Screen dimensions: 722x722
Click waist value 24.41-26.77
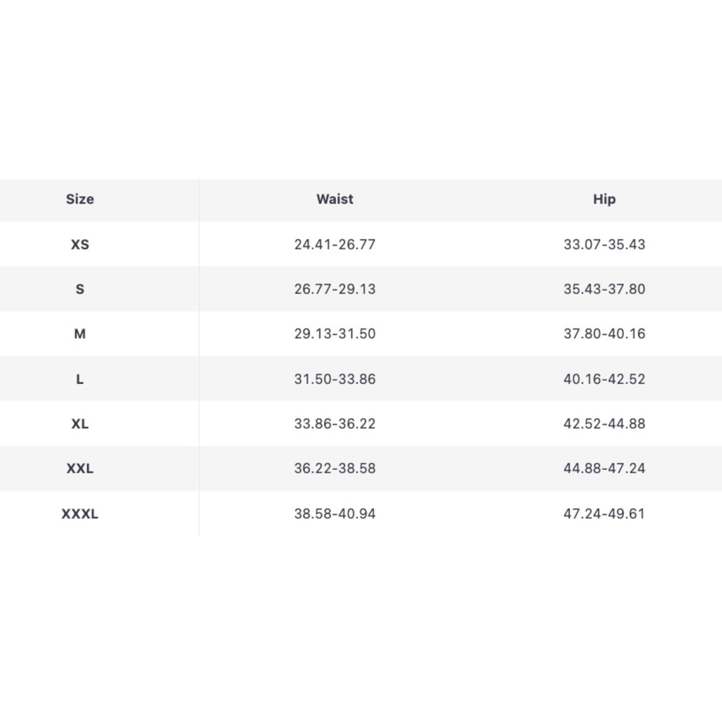(335, 245)
